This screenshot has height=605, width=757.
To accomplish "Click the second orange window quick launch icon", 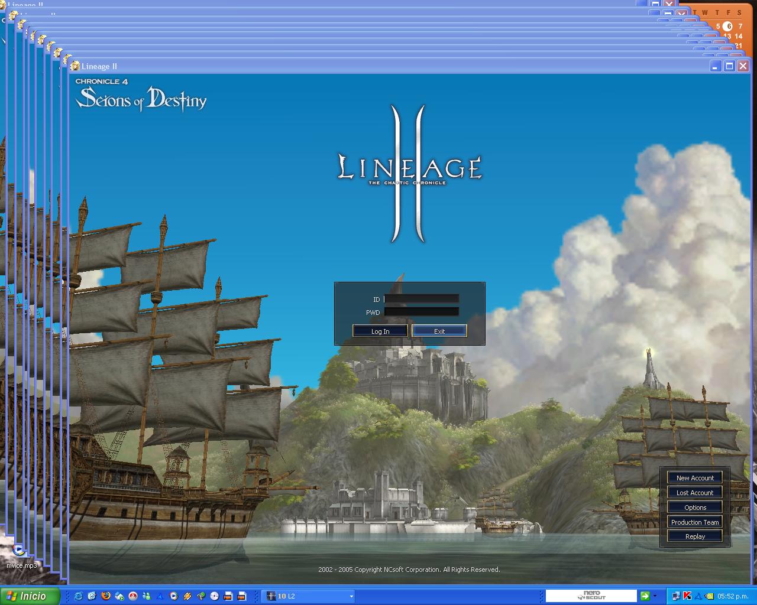I will (241, 596).
